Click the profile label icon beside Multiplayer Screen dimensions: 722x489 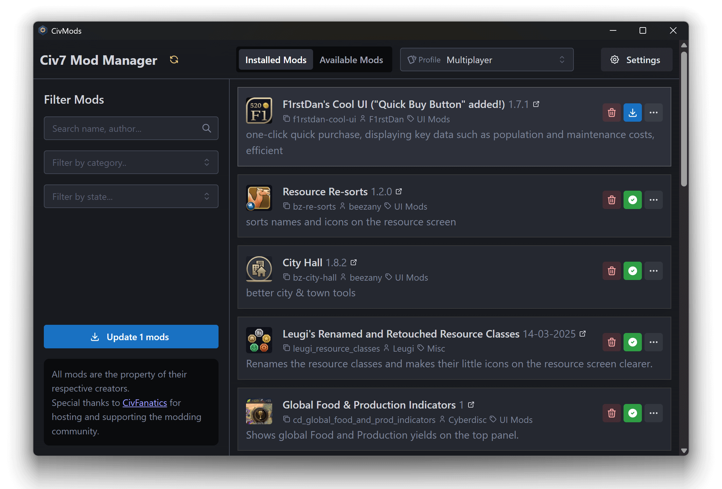coord(413,60)
